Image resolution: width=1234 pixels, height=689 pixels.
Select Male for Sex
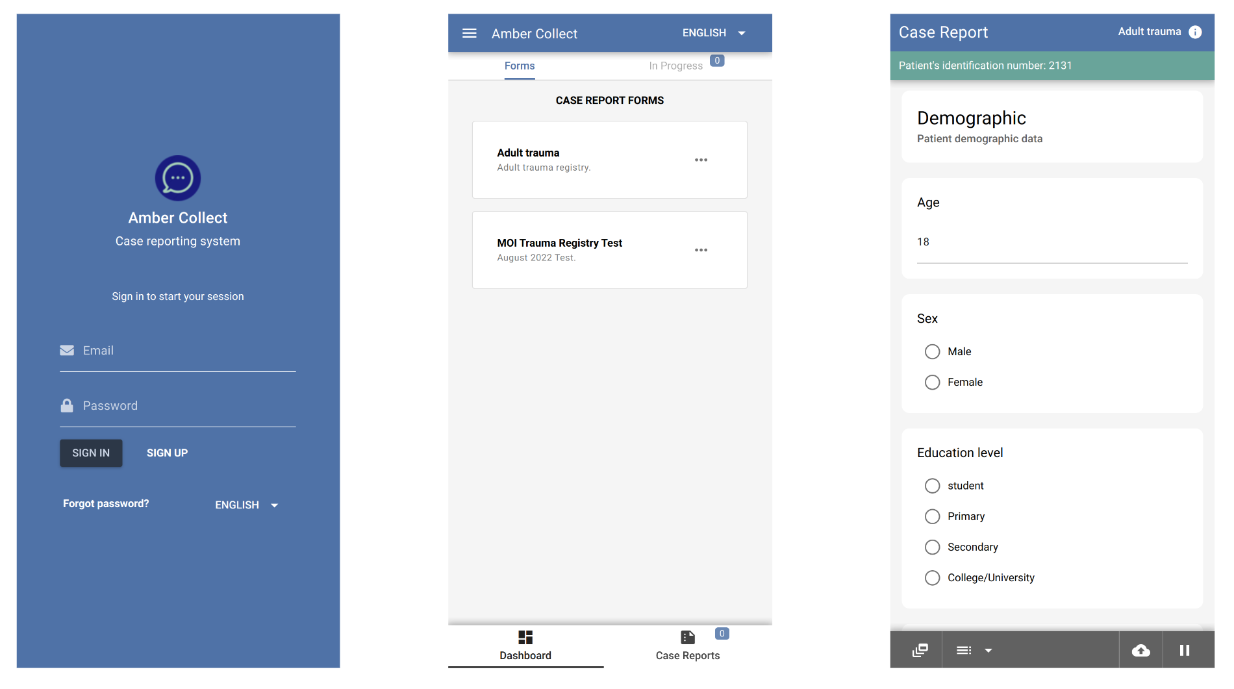click(933, 351)
